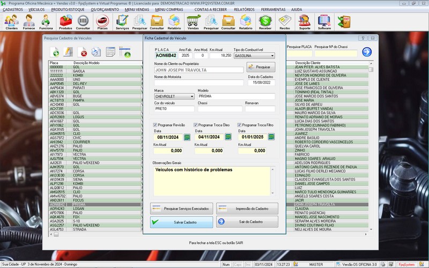This screenshot has width=429, height=268.
Task: Click the blue arrow search button
Action: pyautogui.click(x=367, y=52)
